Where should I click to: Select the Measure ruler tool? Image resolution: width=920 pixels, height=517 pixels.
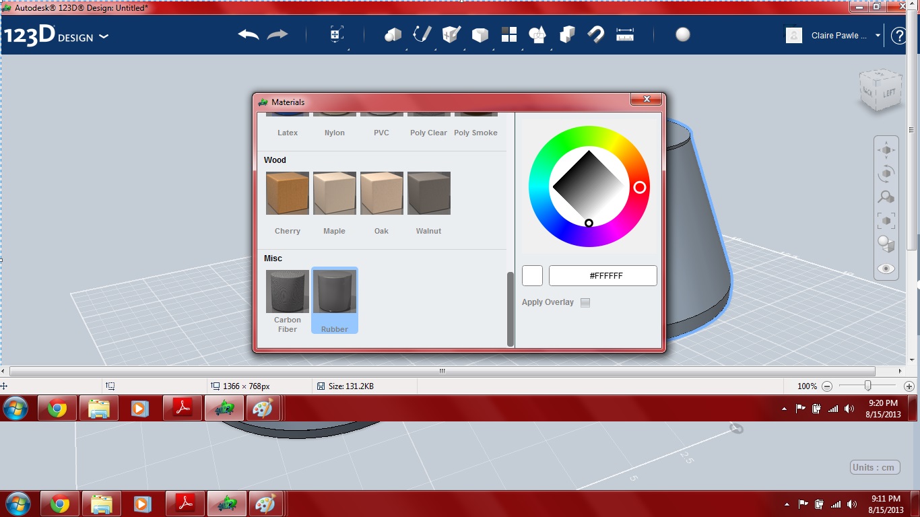click(x=626, y=35)
